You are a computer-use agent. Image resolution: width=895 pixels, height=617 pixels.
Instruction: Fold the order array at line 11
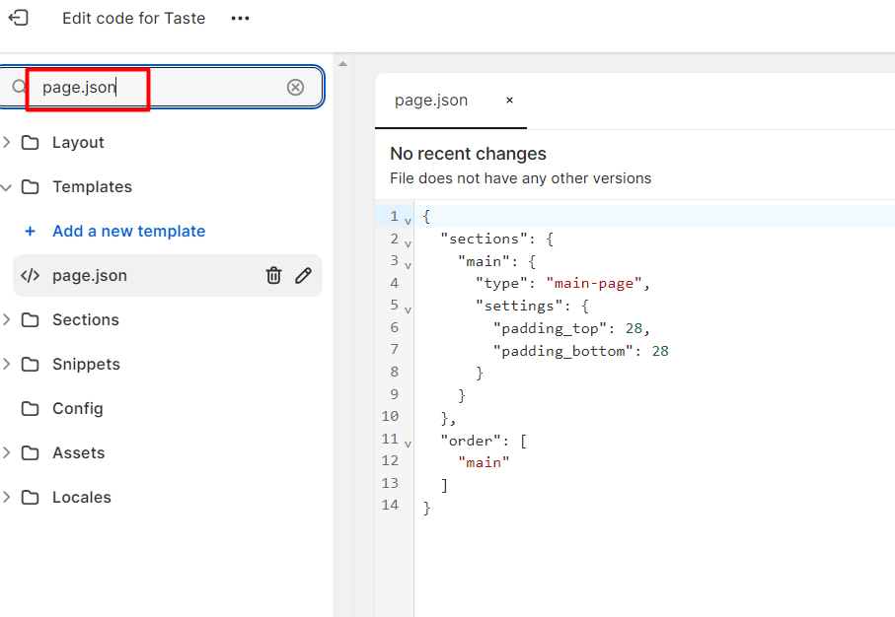coord(408,444)
